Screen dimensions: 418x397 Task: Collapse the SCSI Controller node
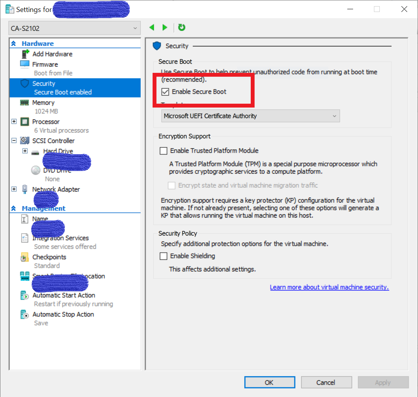(x=14, y=141)
